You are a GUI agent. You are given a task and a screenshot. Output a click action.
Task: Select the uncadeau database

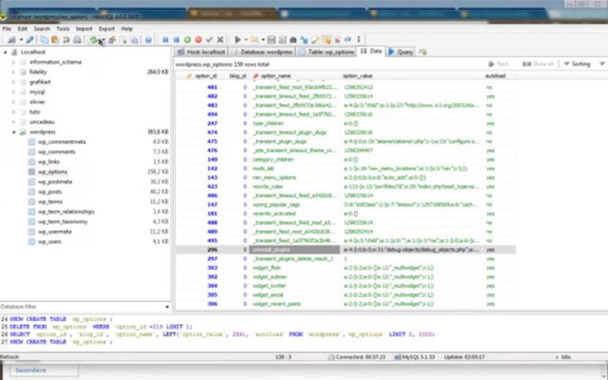(x=42, y=122)
